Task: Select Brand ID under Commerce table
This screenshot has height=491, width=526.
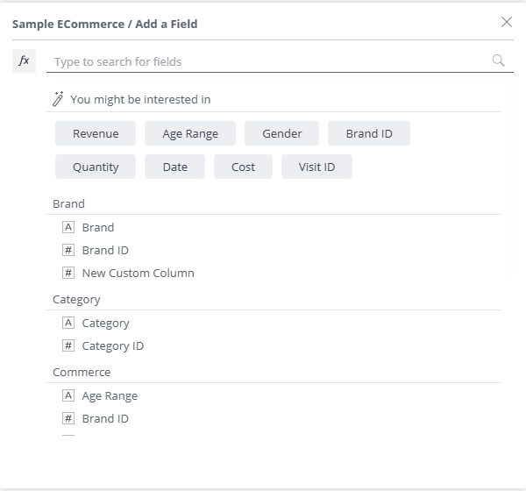Action: (x=105, y=418)
